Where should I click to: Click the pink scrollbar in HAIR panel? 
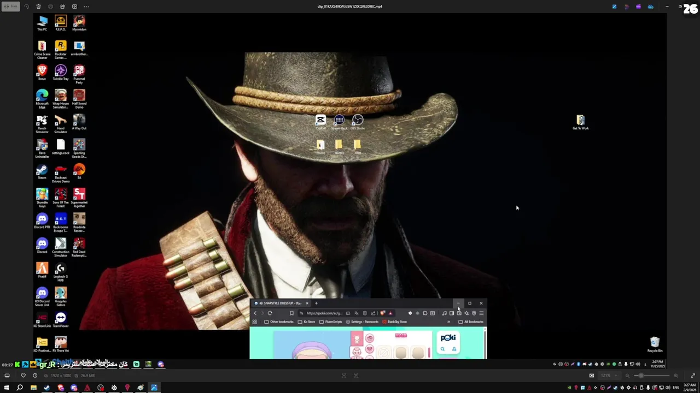(x=430, y=353)
